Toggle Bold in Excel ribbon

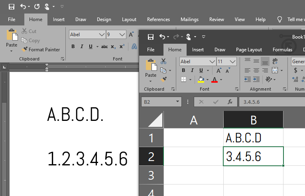tap(183, 70)
